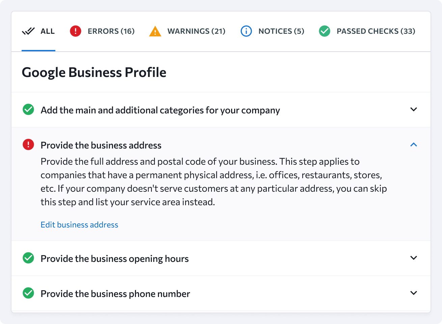Viewport: 442px width, 324px height.
Task: Click "Provide the business phone number" title
Action: (115, 294)
